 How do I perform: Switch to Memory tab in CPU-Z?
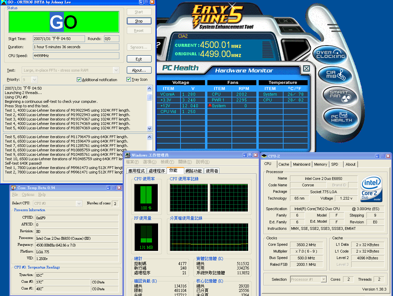pyautogui.click(x=321, y=164)
